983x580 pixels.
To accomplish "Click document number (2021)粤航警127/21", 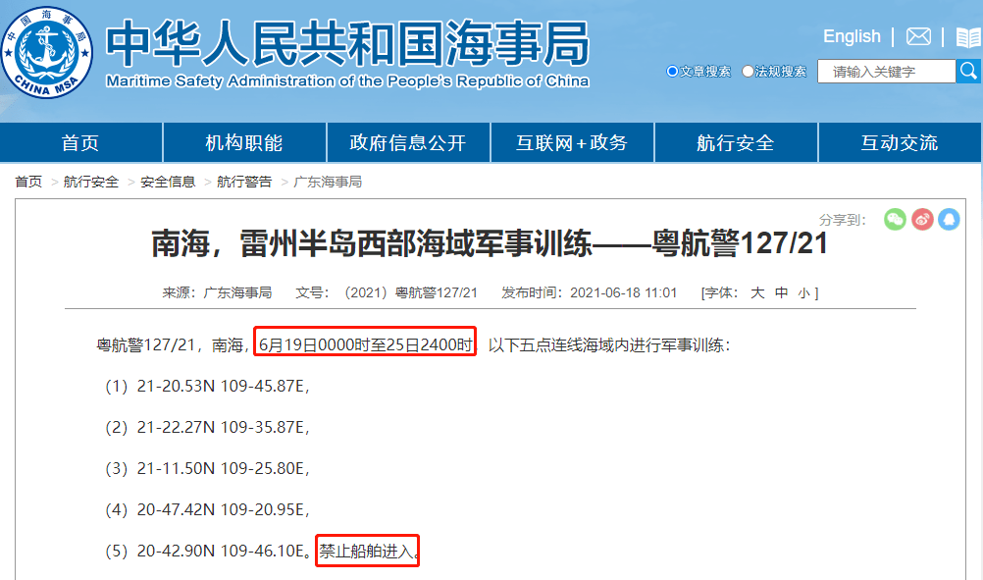I will point(411,292).
